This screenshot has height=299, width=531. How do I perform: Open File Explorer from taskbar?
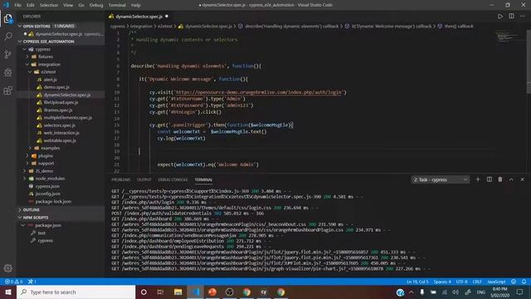click(178, 292)
